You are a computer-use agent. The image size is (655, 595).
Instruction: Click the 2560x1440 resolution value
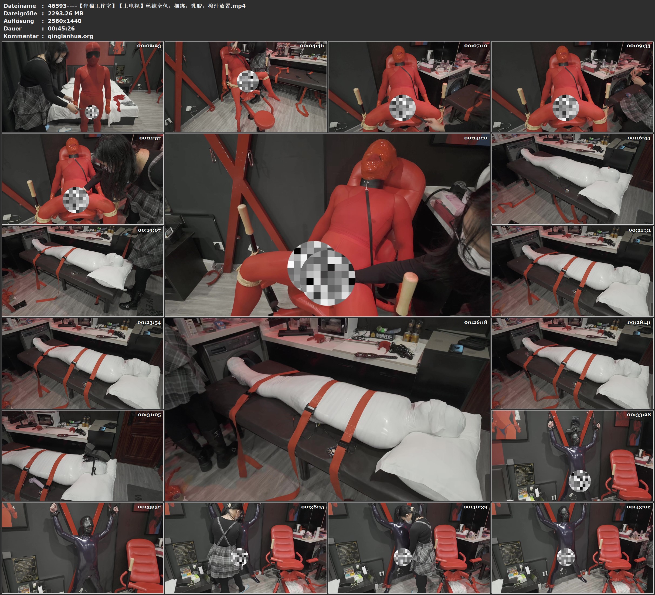pos(65,21)
